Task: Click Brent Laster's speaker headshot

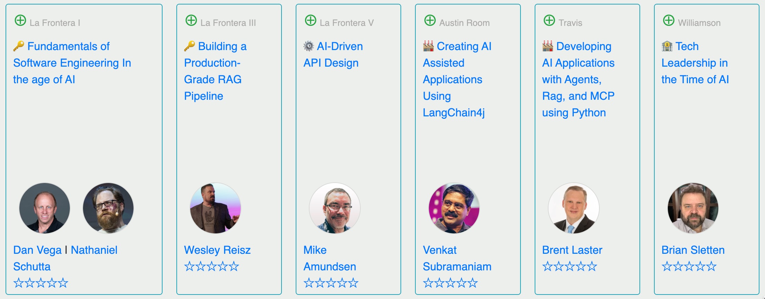Action: [574, 208]
